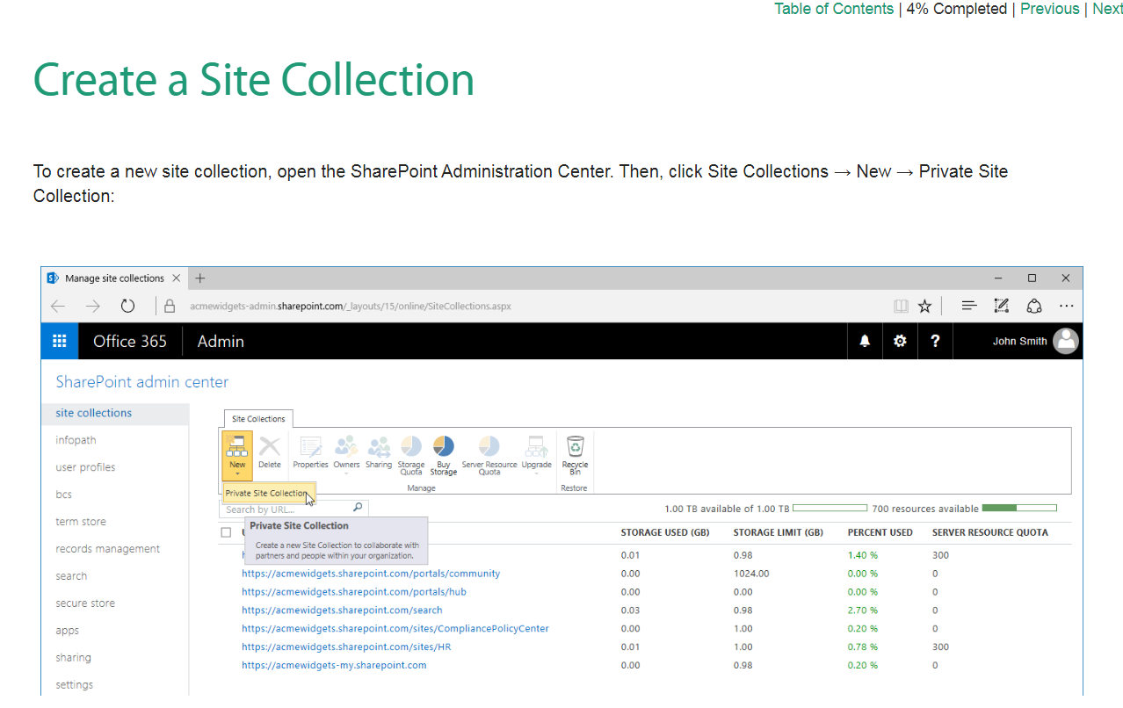This screenshot has width=1123, height=708.
Task: Open term store in left navigation
Action: click(81, 522)
